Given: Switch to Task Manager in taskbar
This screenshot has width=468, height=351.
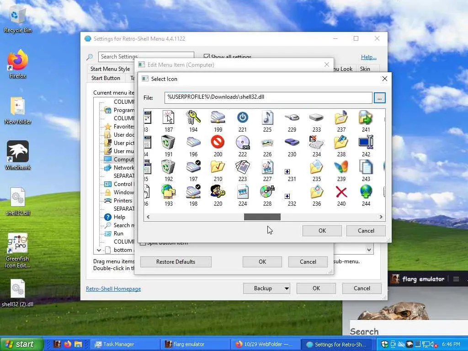Looking at the screenshot, I should pyautogui.click(x=124, y=344).
